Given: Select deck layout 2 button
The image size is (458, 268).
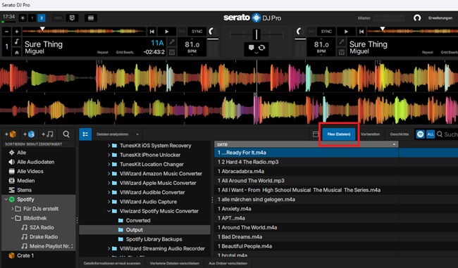Looking at the screenshot, I should pos(42,18).
